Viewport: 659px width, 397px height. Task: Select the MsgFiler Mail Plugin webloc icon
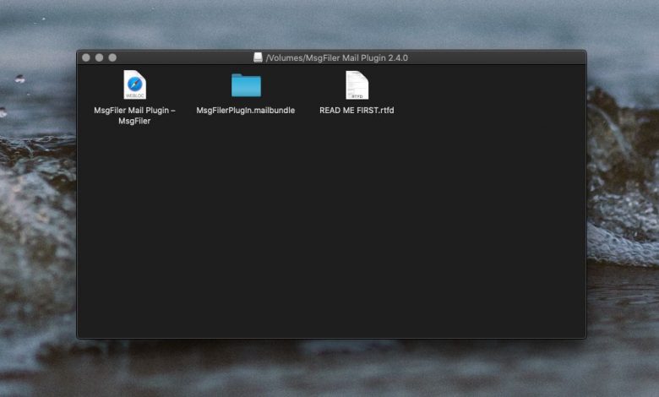point(134,84)
